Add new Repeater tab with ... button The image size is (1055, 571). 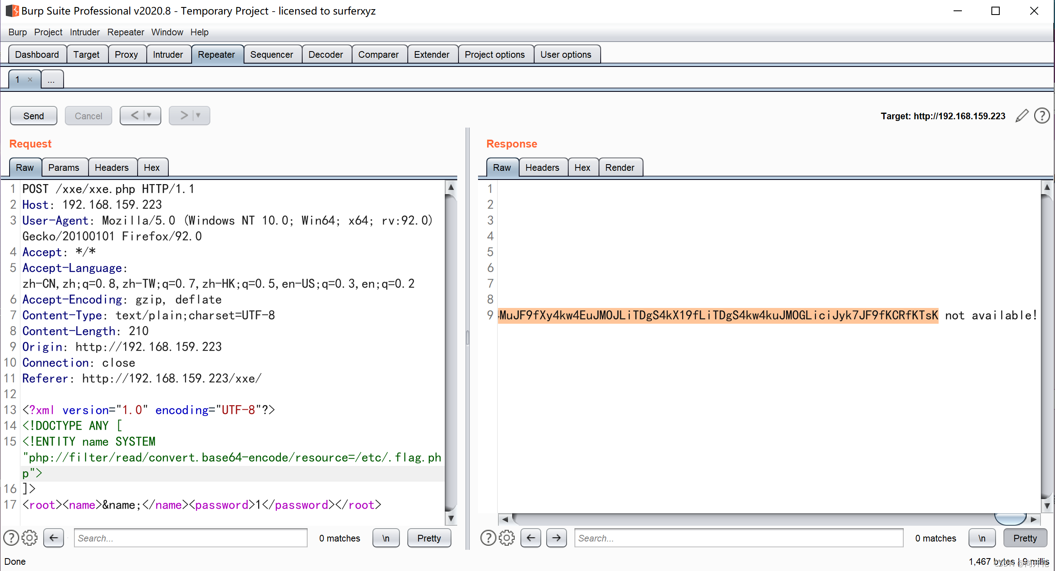tap(52, 79)
